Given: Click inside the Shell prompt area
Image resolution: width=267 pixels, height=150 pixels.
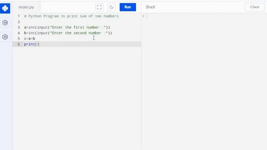Looking at the screenshot, I should pyautogui.click(x=204, y=16).
